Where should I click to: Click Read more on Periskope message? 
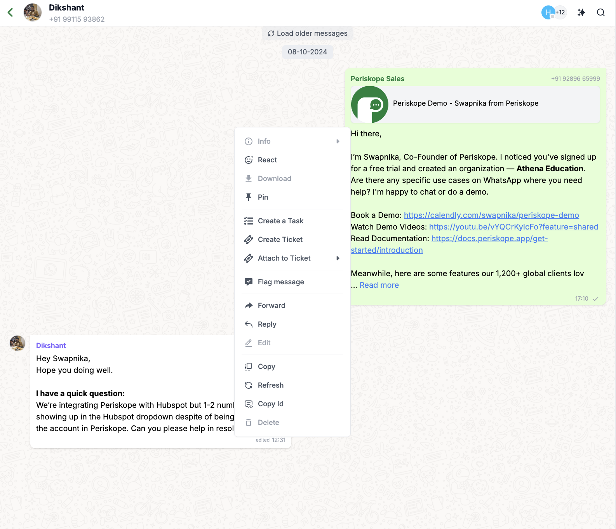click(379, 285)
